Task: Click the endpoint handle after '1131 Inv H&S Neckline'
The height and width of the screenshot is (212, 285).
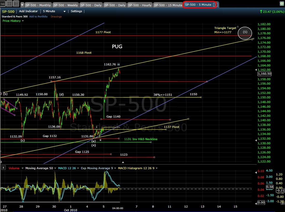Action: pyautogui.click(x=151, y=142)
